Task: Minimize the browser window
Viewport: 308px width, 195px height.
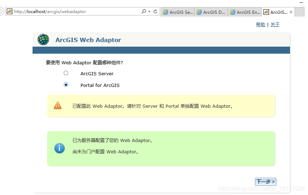Action: point(301,2)
